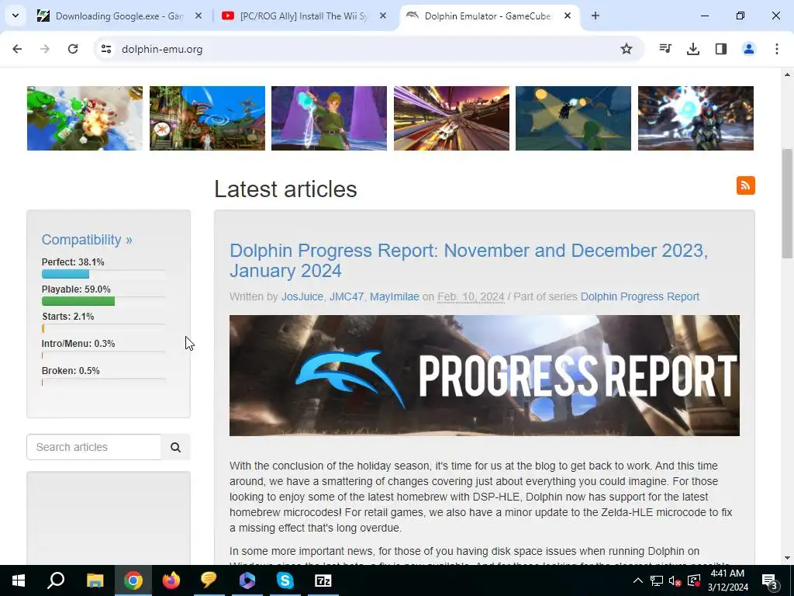Click the Feb. 10, 2024 date text
Viewport: 794px width, 596px height.
pyautogui.click(x=471, y=297)
